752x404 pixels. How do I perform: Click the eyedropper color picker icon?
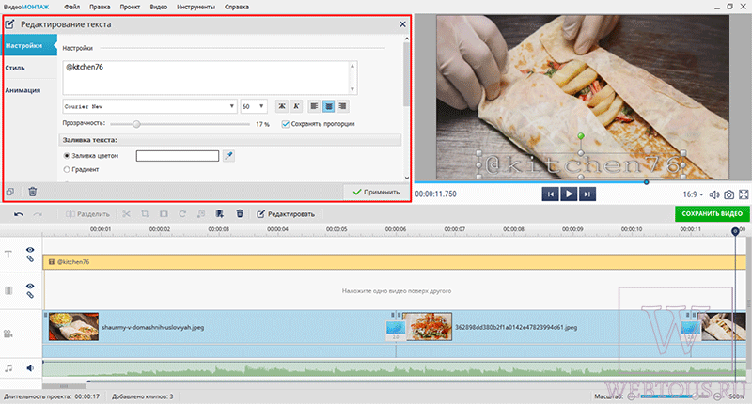(x=228, y=156)
